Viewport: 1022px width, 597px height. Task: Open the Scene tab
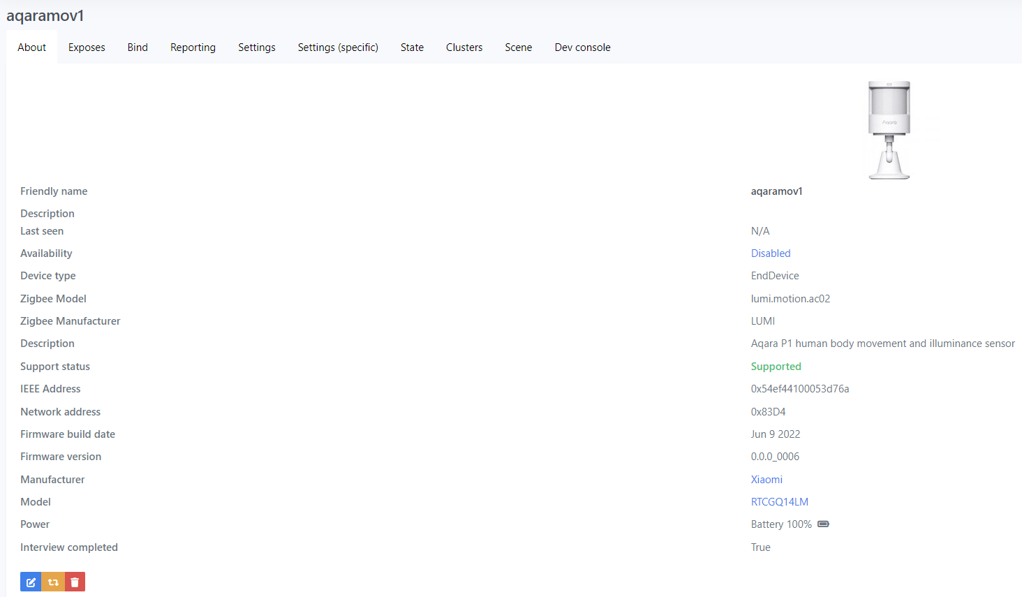518,47
